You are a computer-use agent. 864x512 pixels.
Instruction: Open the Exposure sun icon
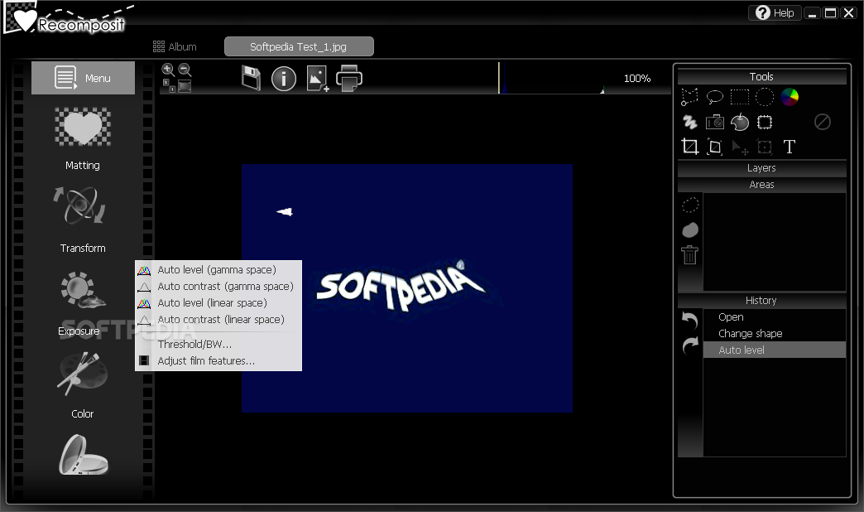(x=82, y=289)
